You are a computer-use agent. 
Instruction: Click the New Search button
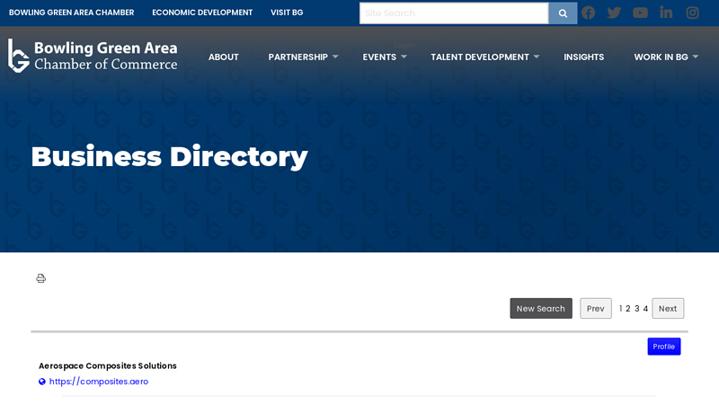[x=541, y=308]
